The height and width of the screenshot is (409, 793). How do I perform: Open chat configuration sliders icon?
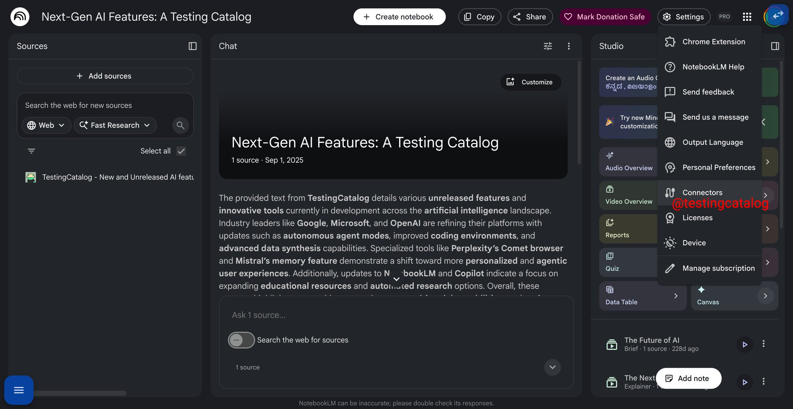(x=548, y=46)
